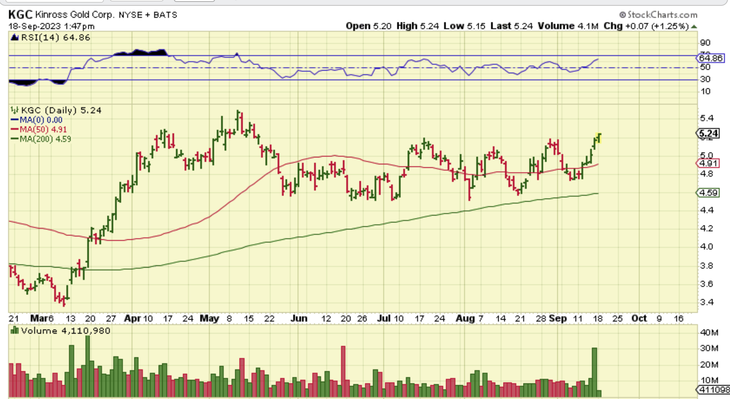730x399 pixels.
Task: Click the High 5.24 quote value
Action: 418,26
